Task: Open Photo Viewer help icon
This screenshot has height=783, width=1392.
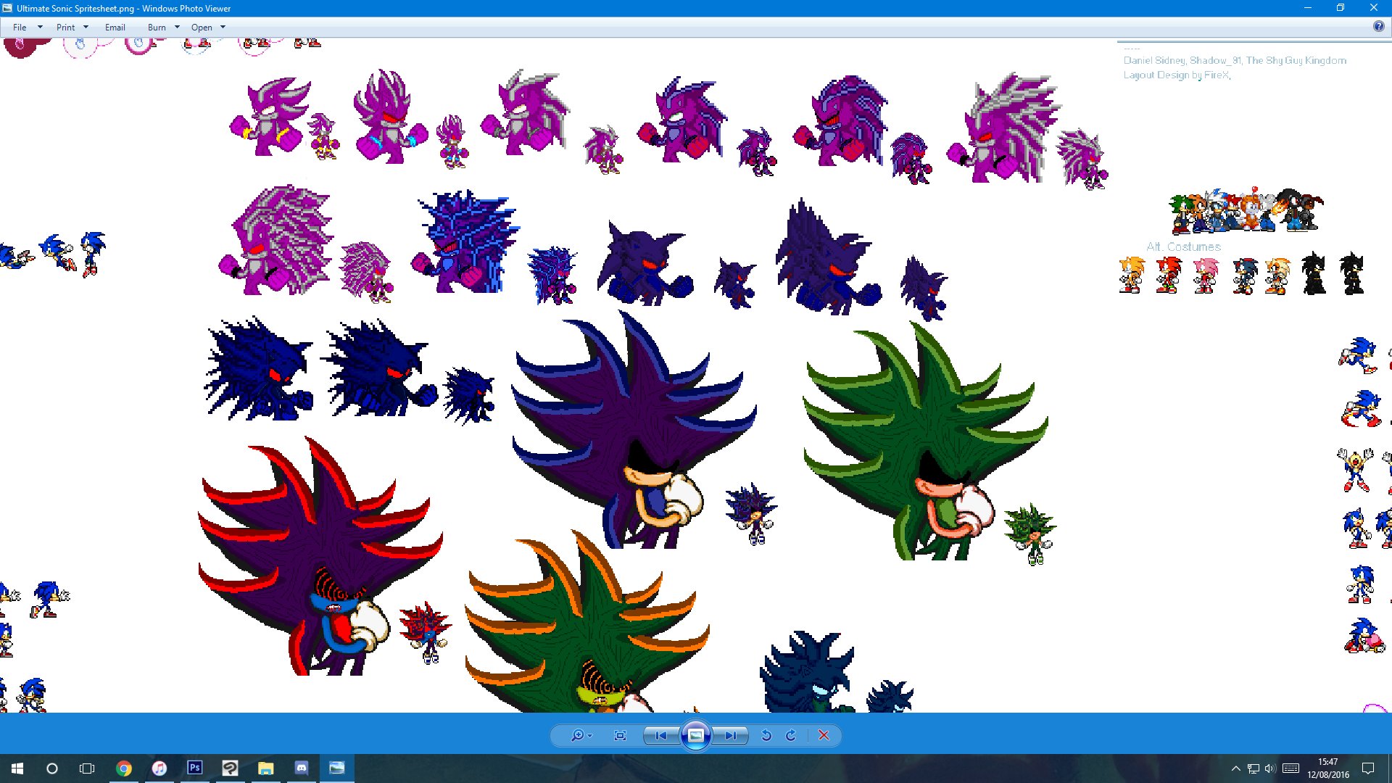Action: point(1378,27)
